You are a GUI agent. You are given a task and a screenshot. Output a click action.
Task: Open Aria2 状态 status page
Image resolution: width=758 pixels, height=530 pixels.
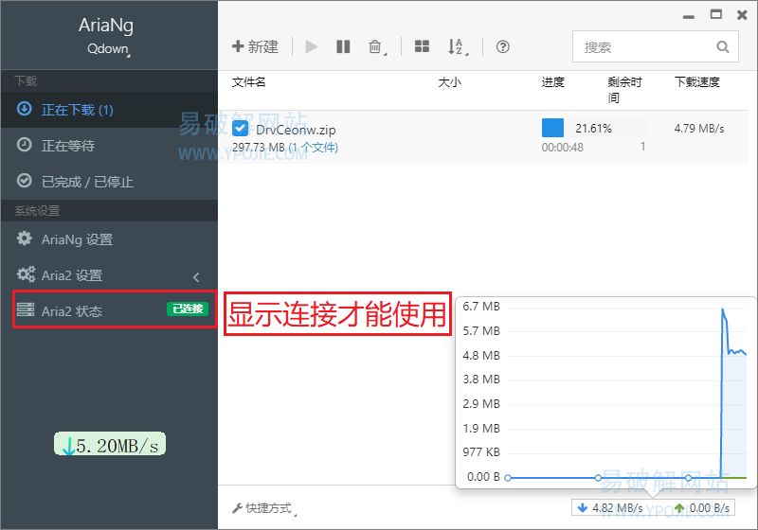(72, 310)
